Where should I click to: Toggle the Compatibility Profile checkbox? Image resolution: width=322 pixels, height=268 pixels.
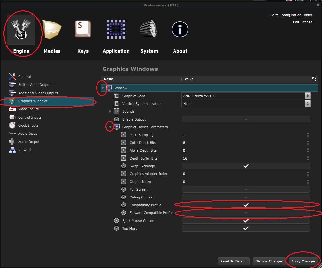click(246, 205)
